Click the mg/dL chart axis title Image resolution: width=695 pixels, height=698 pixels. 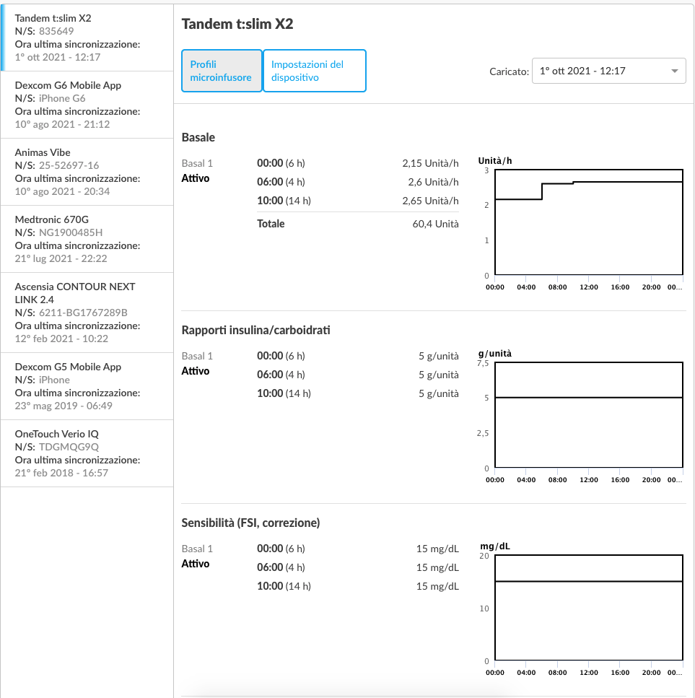[495, 546]
